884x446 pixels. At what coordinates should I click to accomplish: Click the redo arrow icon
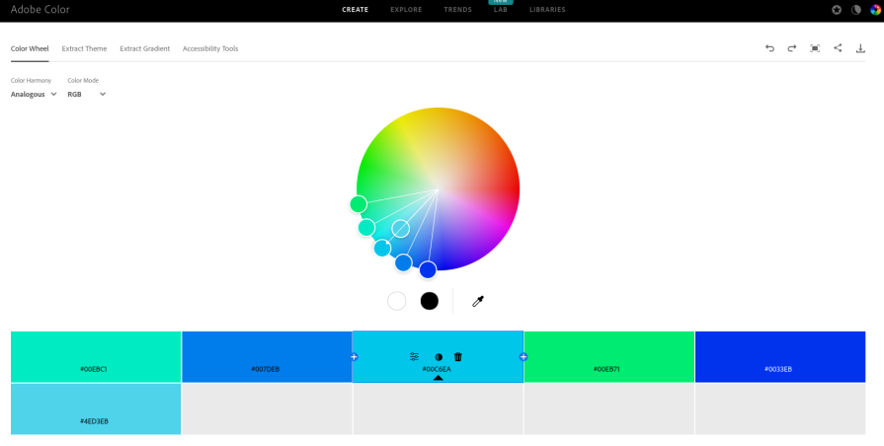pyautogui.click(x=792, y=48)
